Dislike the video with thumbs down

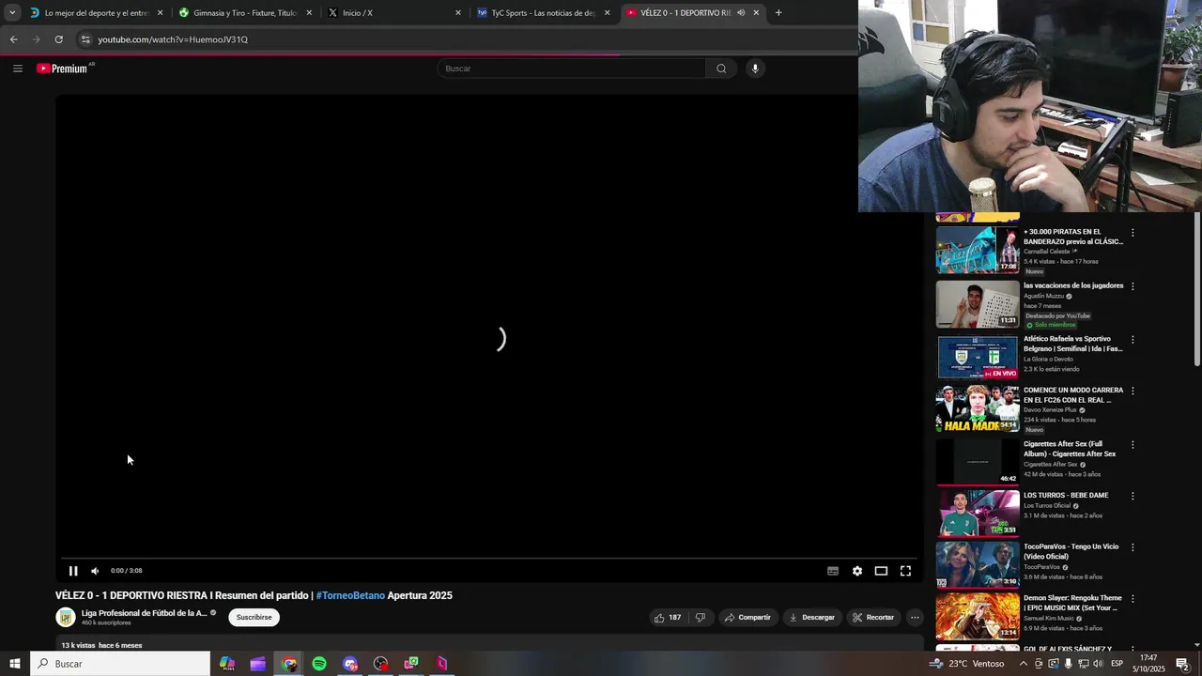700,618
